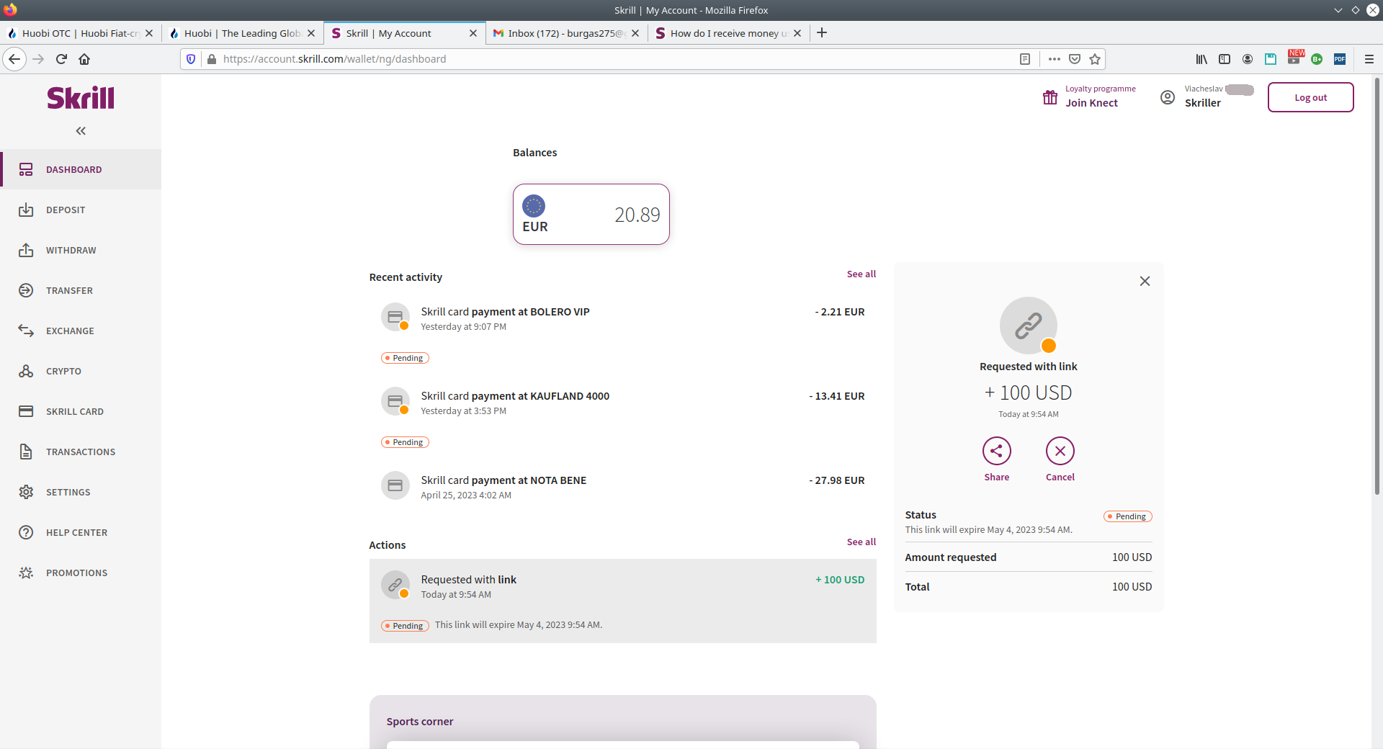This screenshot has height=749, width=1383.
Task: See all Actions
Action: tap(861, 542)
